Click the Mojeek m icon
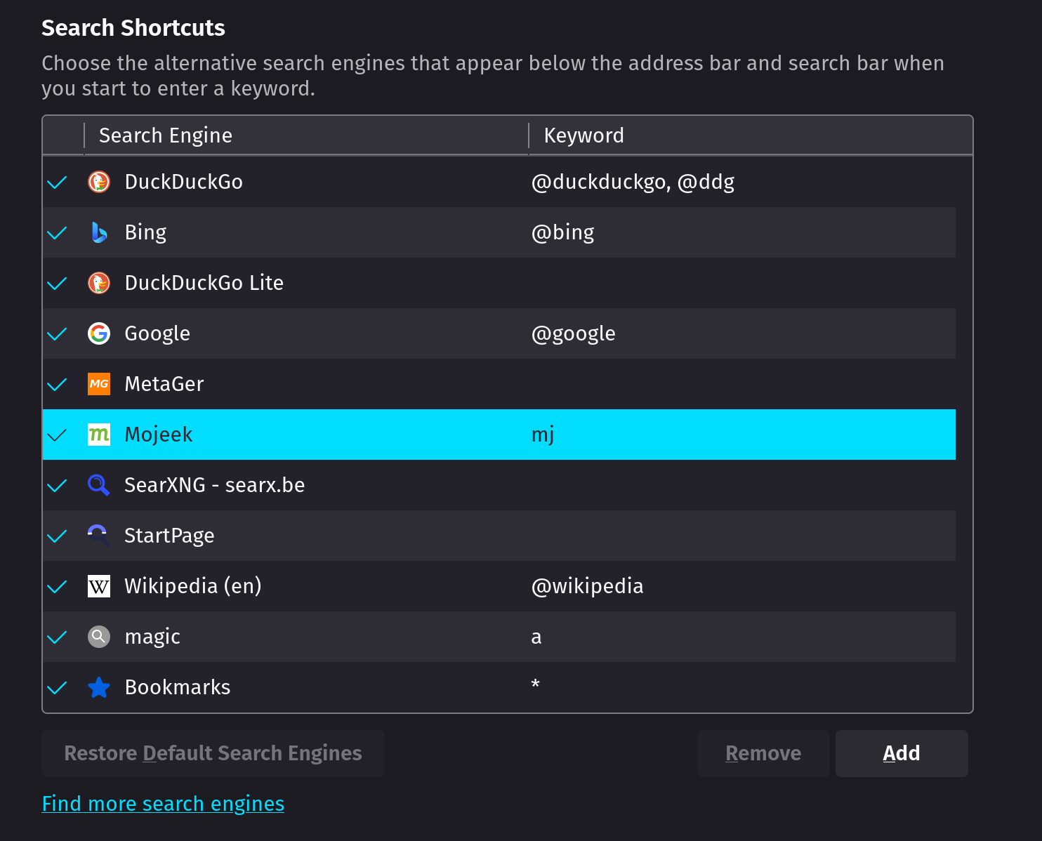 pyautogui.click(x=99, y=435)
